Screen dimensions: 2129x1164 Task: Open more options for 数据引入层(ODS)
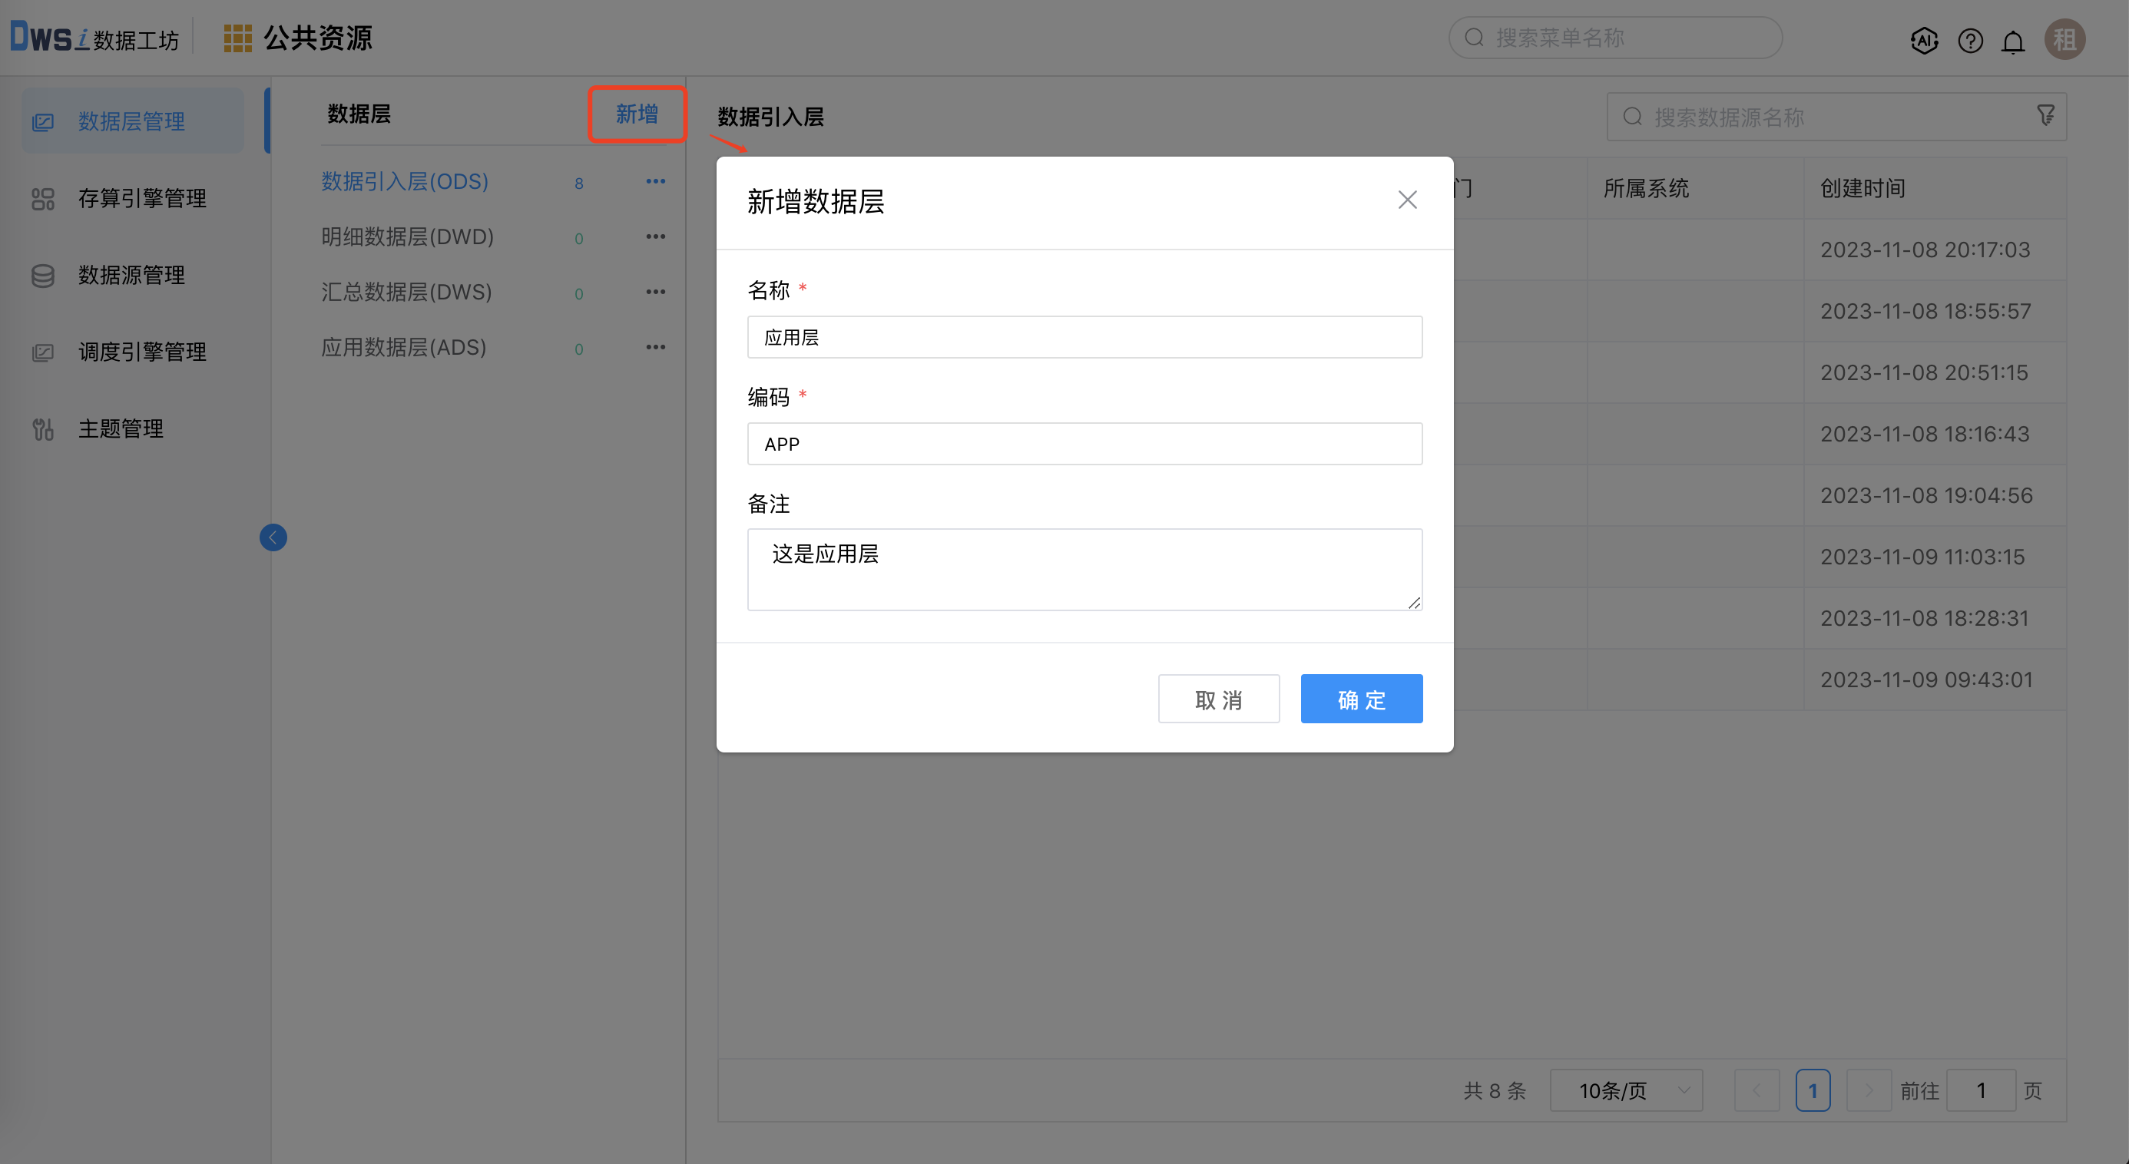coord(655,181)
